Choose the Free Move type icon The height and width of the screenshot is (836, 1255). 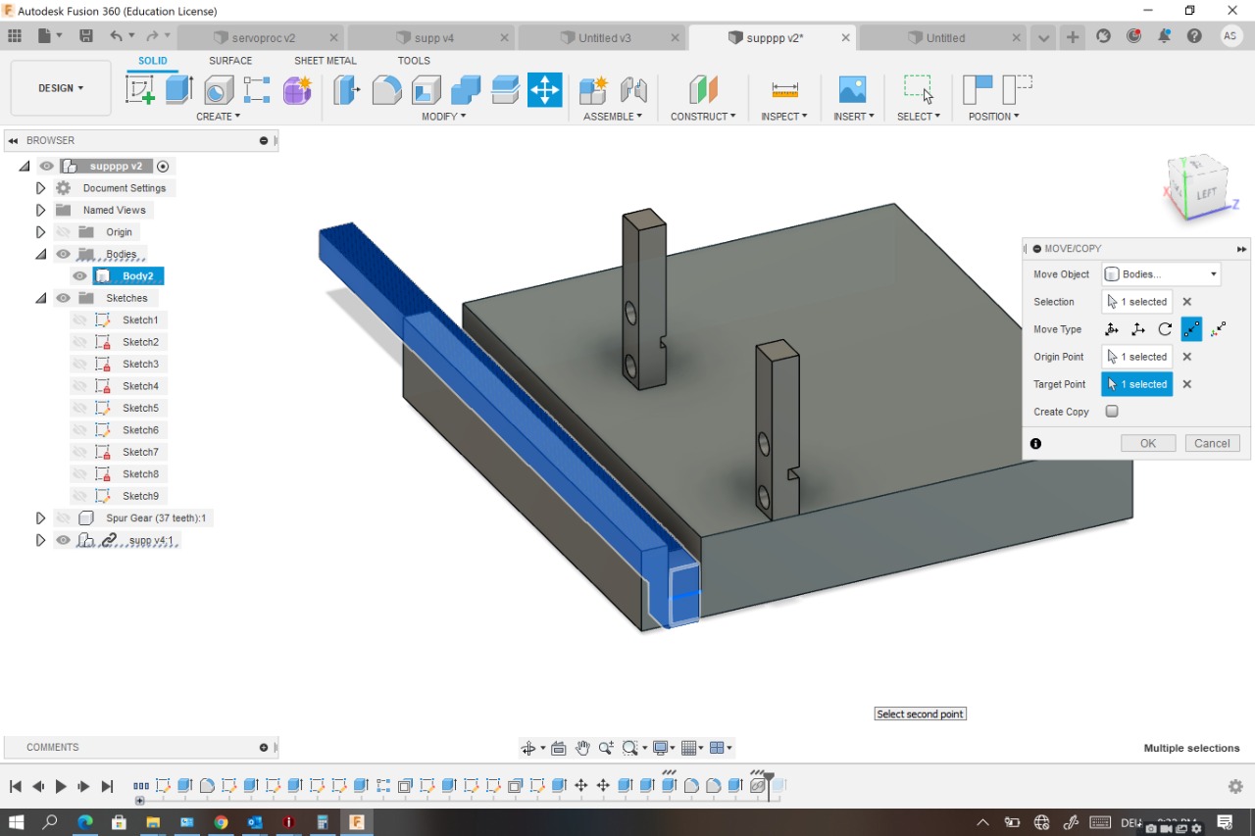[x=1112, y=329]
